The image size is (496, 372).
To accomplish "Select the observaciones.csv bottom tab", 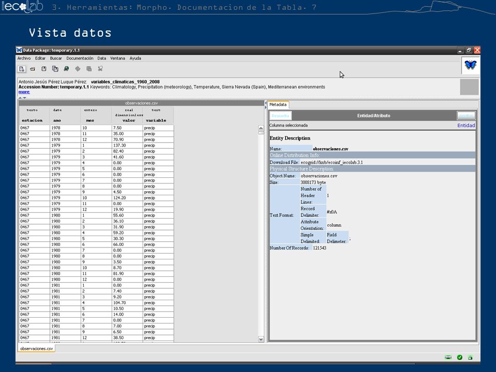I will tap(36, 349).
